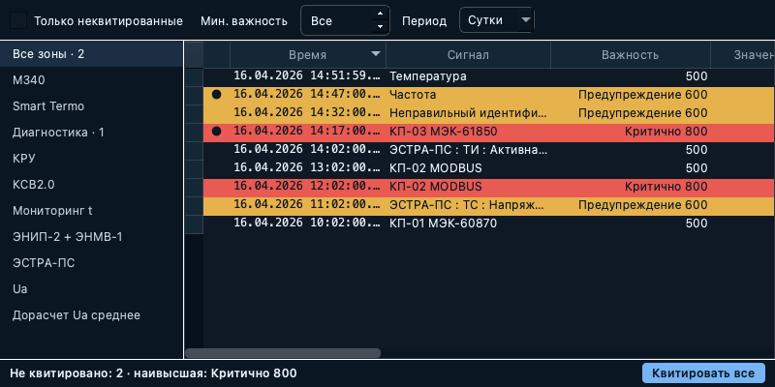Click the time cell 16.04.2026 14:32:00
The image size is (775, 387).
(307, 113)
